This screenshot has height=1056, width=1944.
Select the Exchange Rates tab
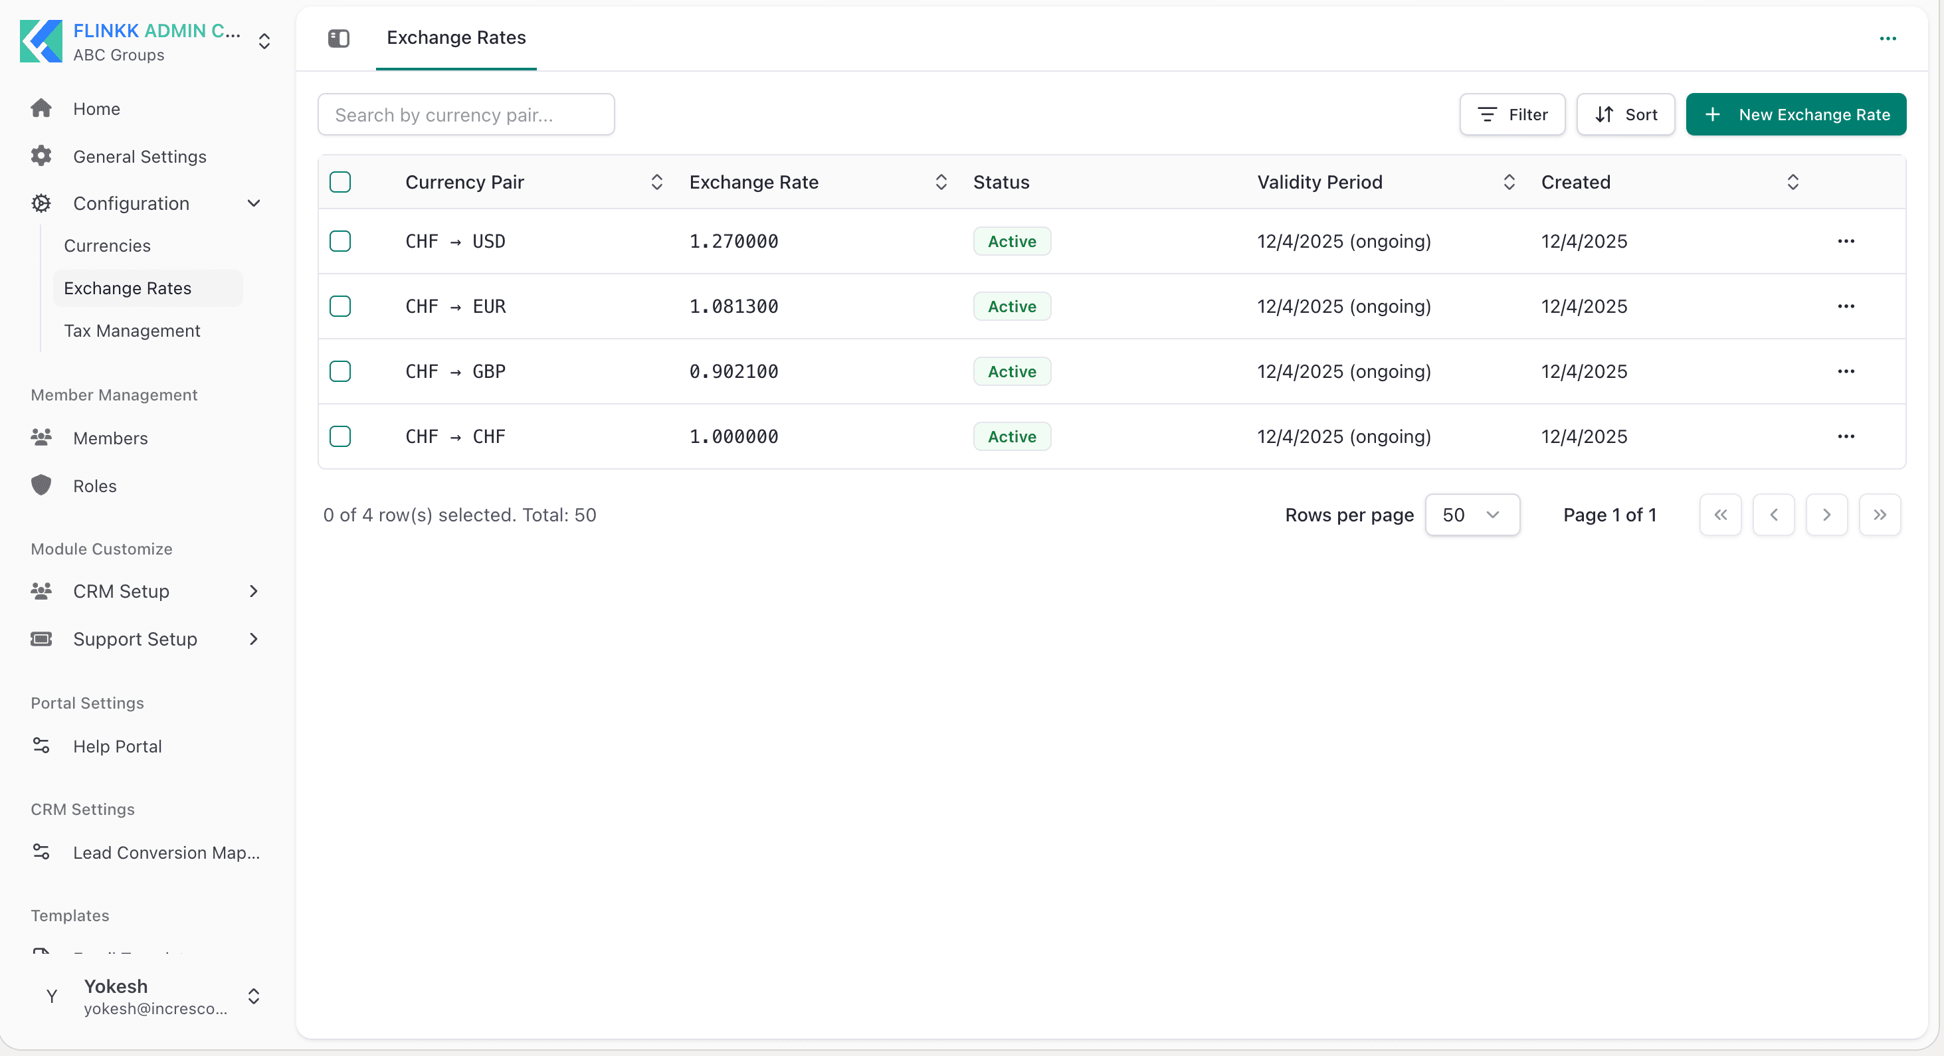[456, 38]
